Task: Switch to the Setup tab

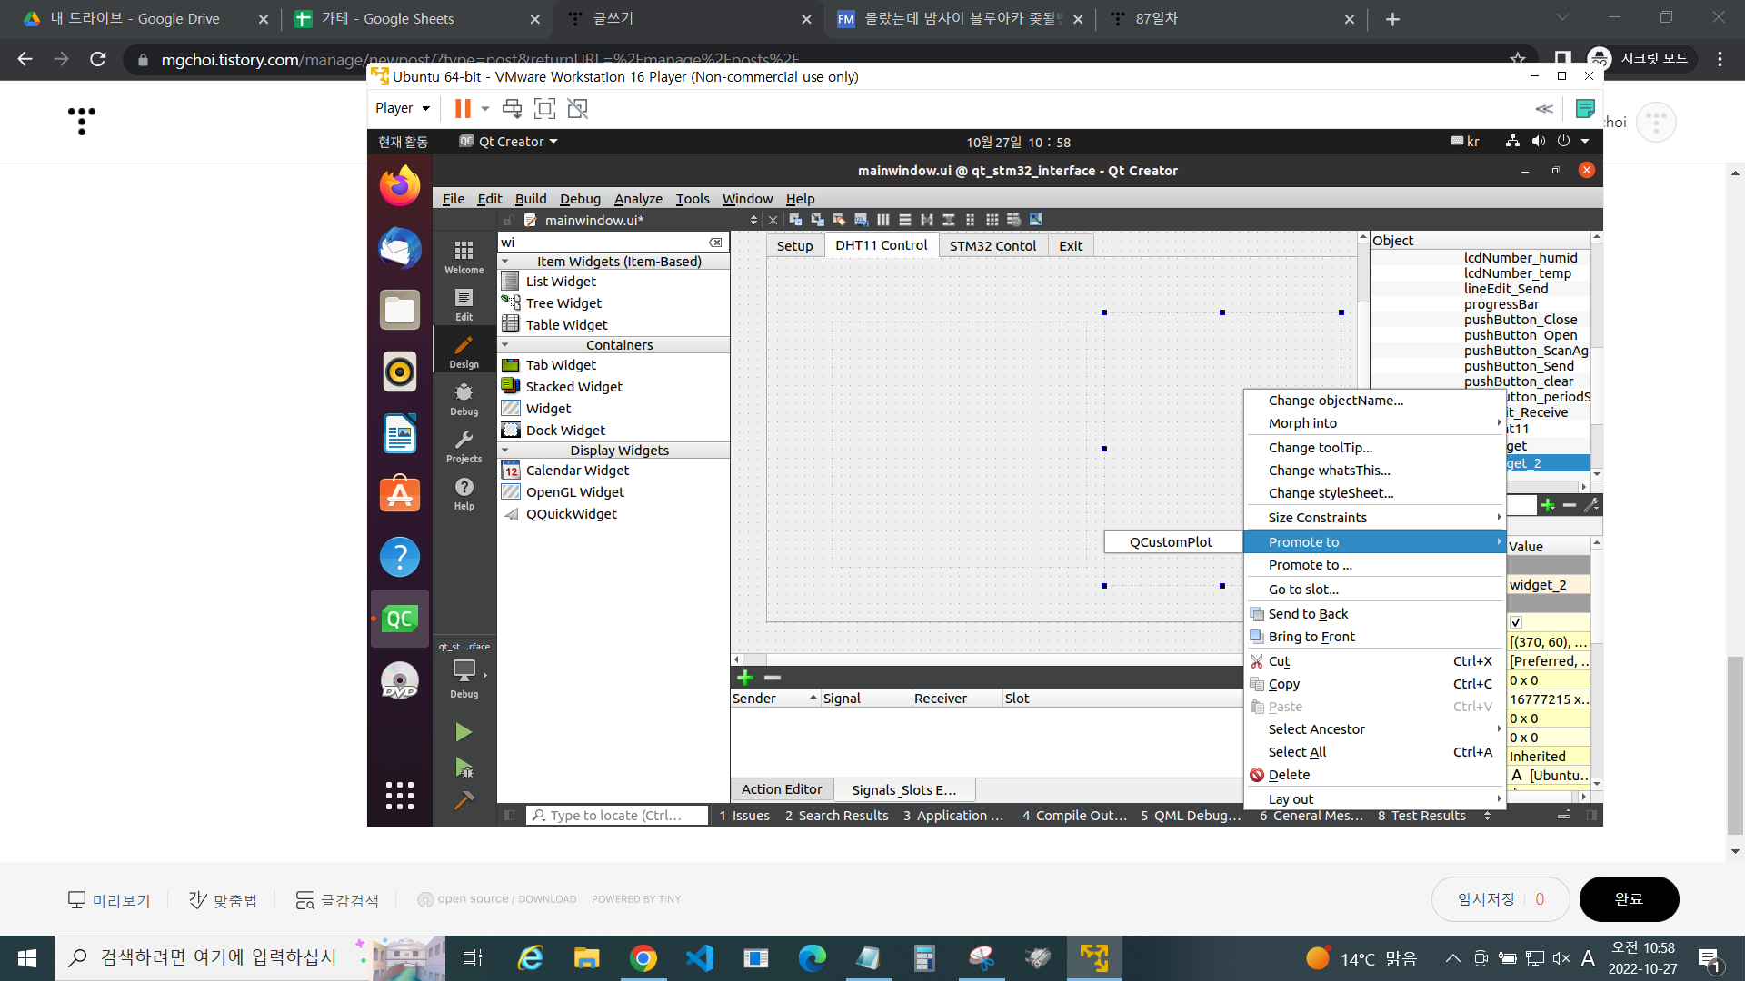Action: tap(794, 246)
